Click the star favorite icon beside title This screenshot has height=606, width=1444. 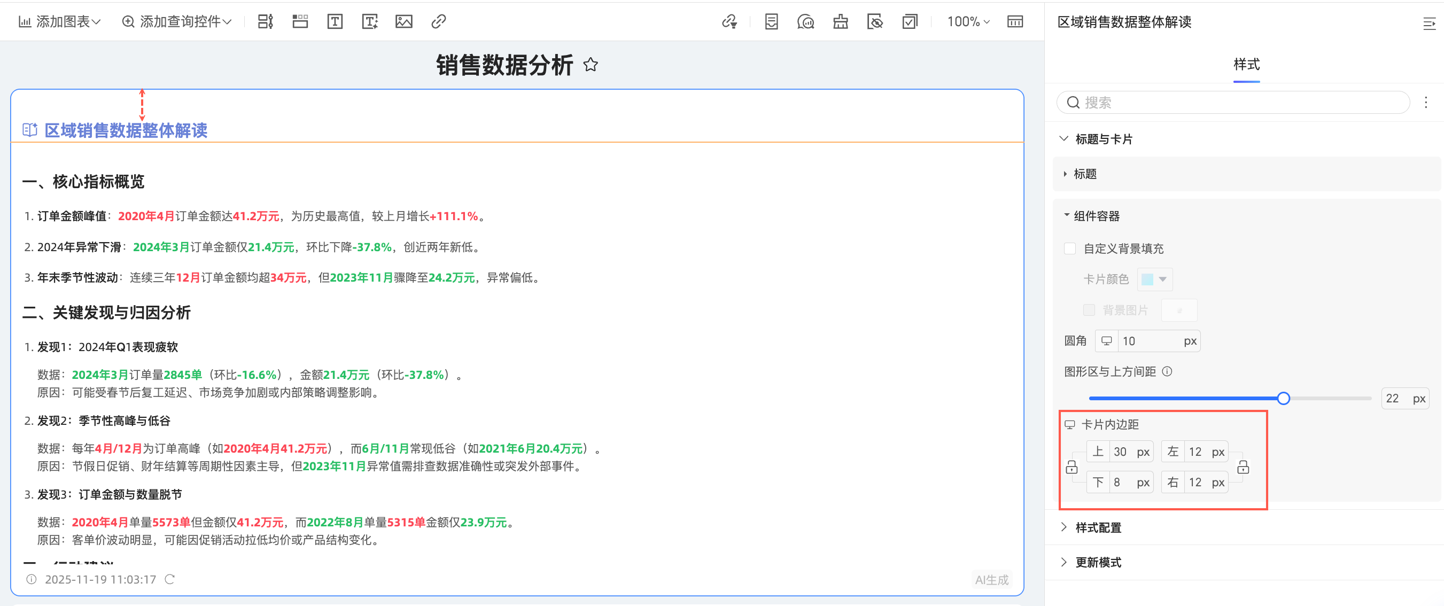coord(591,65)
